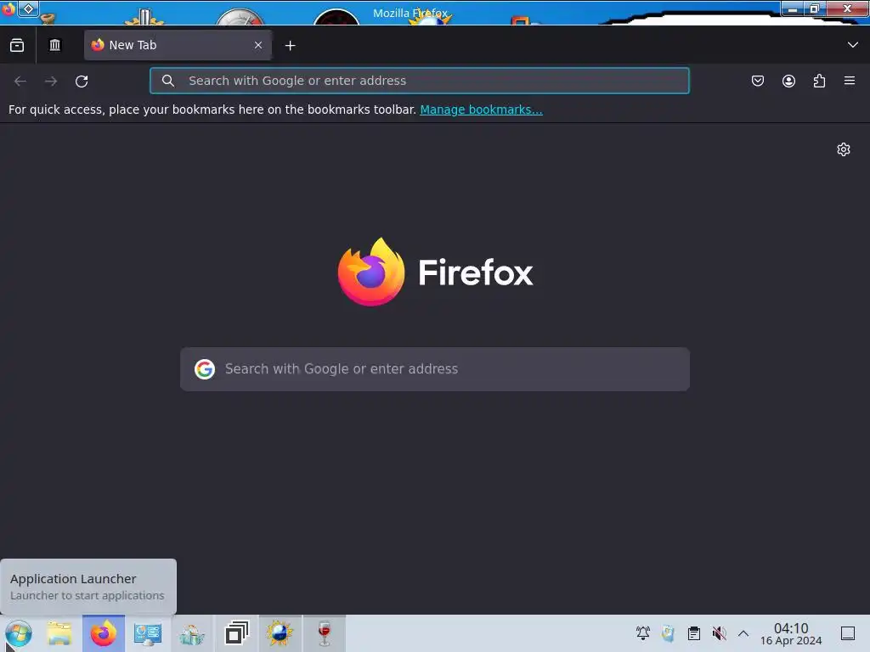Screen dimensions: 870x652
Task: Open the clock showing 04:10
Action: (791, 633)
